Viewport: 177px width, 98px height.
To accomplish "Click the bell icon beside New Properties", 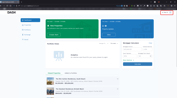I will 48,26.
